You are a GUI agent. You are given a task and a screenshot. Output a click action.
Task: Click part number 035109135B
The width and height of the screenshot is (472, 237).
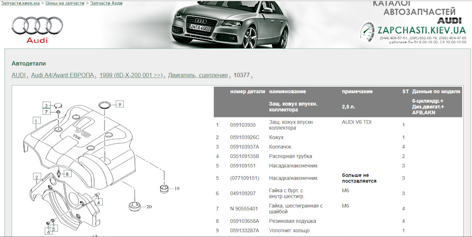click(244, 156)
